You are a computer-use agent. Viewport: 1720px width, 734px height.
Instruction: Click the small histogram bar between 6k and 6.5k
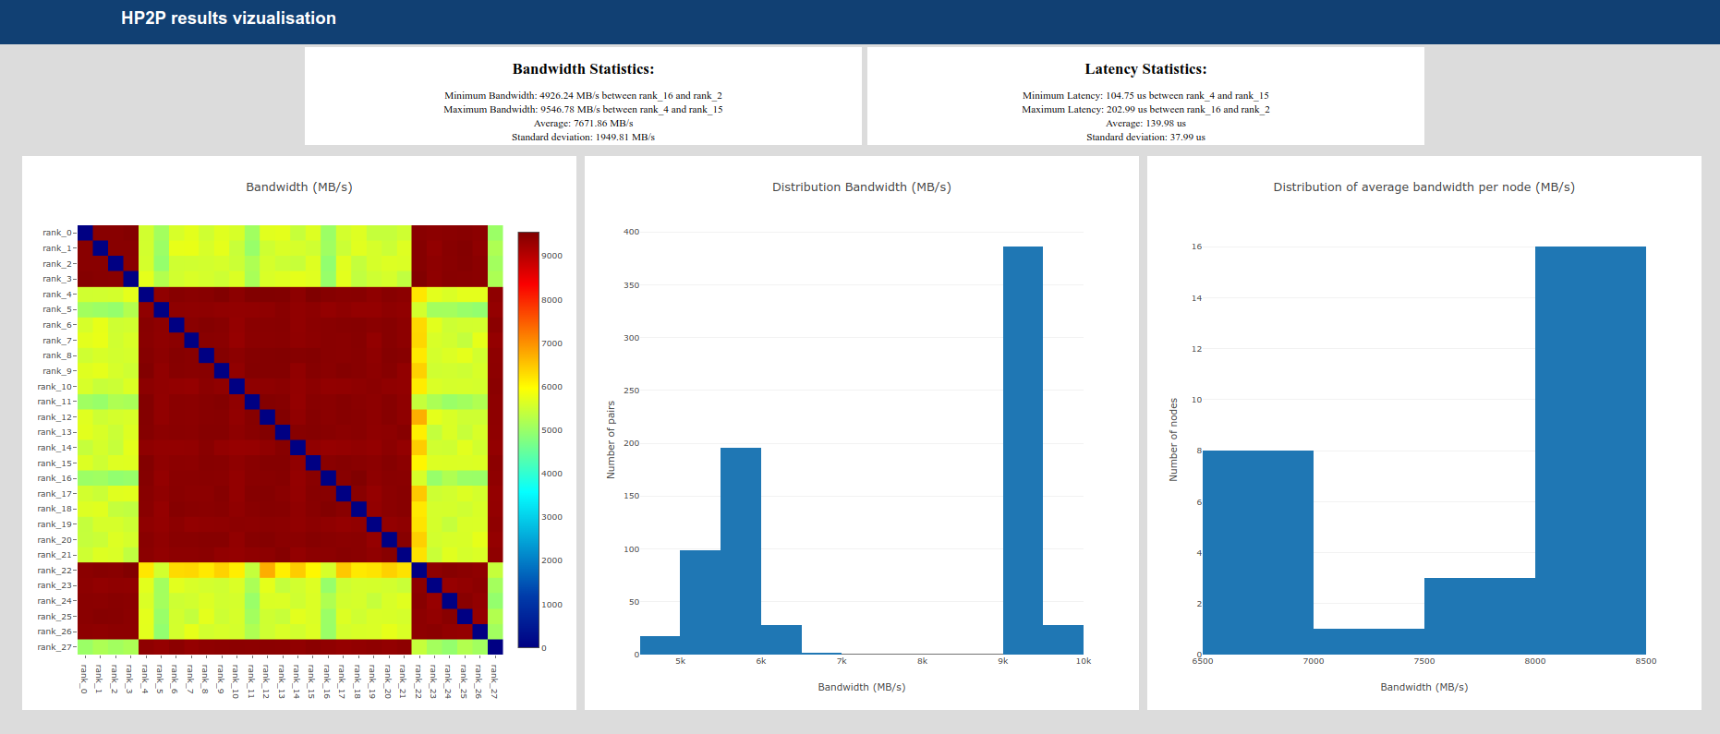point(781,640)
